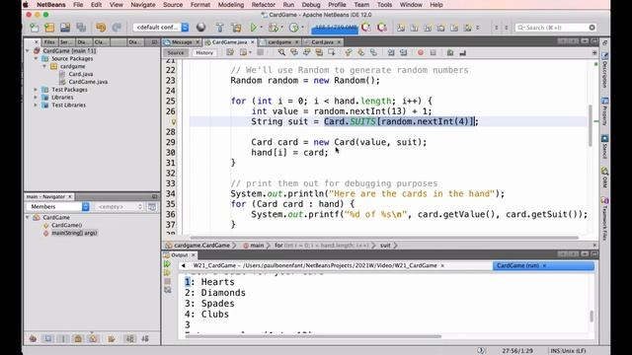This screenshot has height=355, width=632.
Task: Click the line 27 lightbulb hint icon
Action: 174,121
